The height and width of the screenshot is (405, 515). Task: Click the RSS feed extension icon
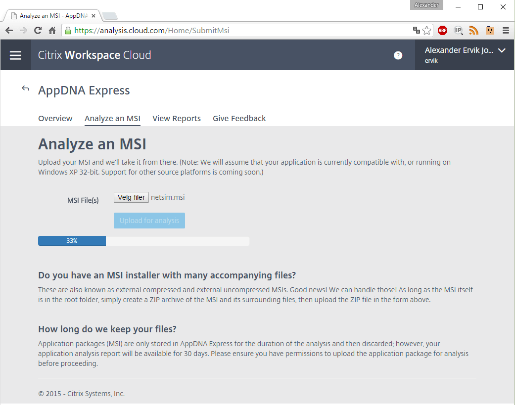(x=473, y=31)
